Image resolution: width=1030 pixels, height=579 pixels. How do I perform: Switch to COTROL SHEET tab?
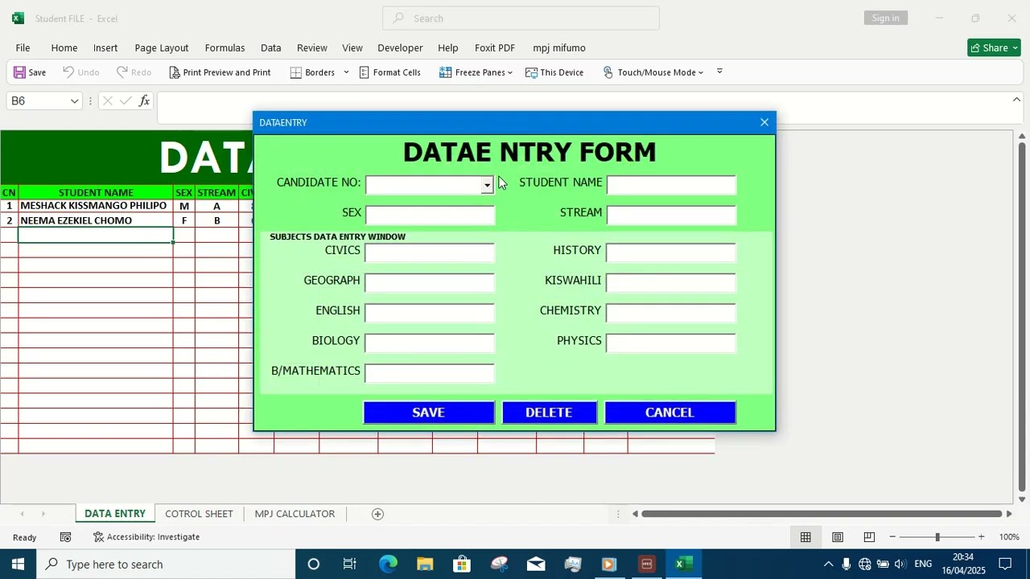coord(199,514)
